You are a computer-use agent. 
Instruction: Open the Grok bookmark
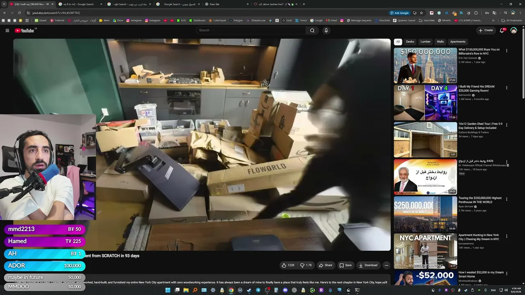[x=287, y=20]
